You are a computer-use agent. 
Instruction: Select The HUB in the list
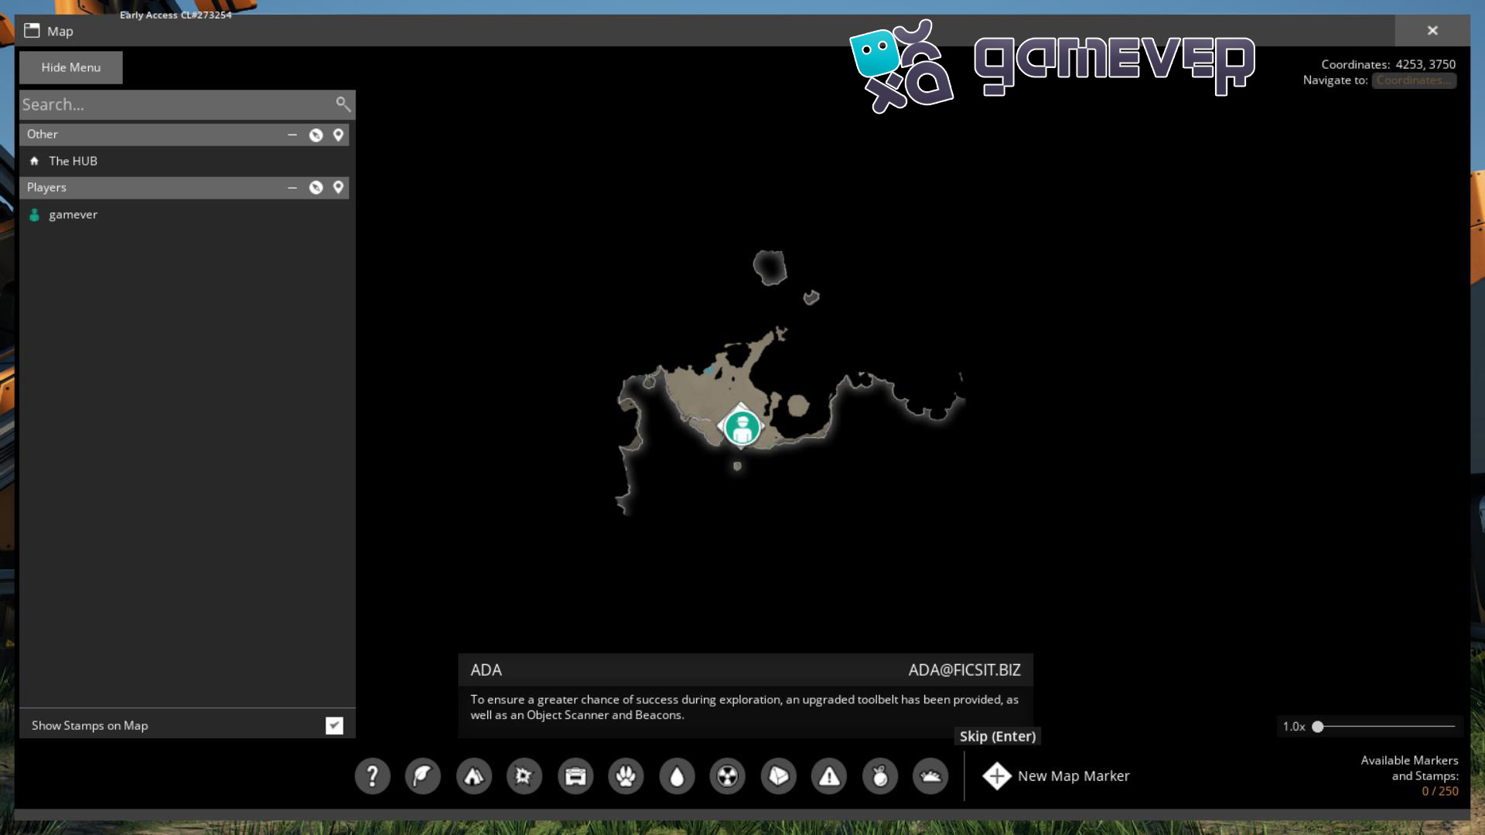[184, 161]
